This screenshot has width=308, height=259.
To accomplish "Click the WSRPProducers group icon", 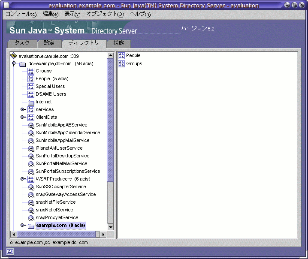I will point(31,179).
